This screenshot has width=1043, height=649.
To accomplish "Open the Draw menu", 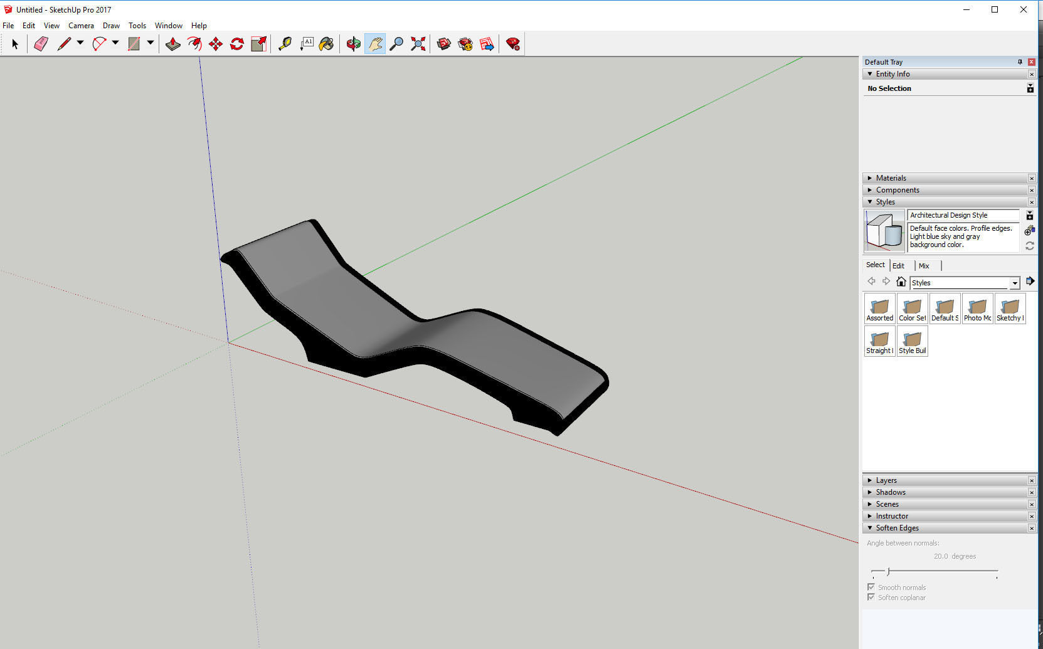I will 111,26.
